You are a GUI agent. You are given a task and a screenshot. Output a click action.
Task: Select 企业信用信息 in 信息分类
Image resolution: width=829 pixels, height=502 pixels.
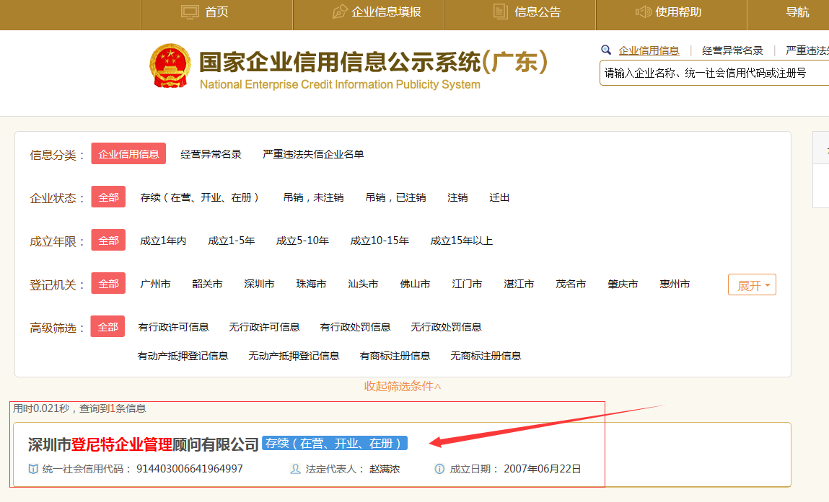point(128,153)
